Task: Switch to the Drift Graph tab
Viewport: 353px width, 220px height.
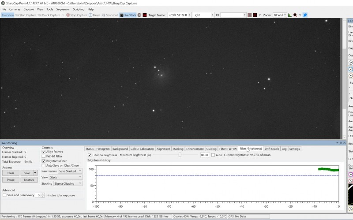Action: point(272,149)
